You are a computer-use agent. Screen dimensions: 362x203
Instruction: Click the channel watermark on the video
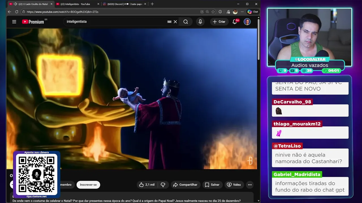click(250, 161)
